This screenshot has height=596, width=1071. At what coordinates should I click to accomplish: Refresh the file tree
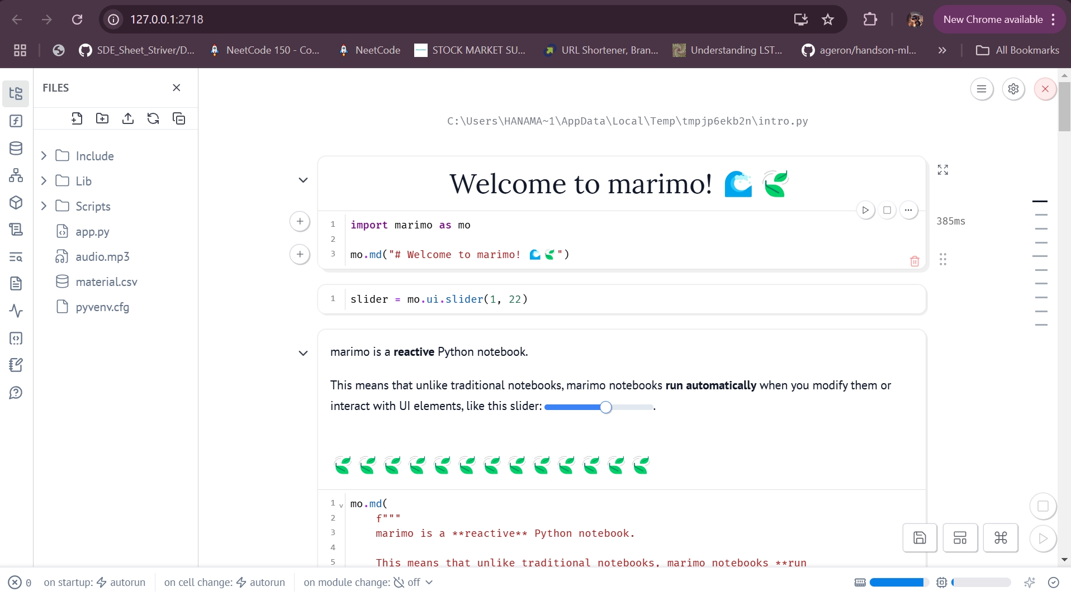coord(153,118)
